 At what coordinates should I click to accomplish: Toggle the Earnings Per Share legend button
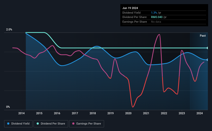click(x=87, y=124)
